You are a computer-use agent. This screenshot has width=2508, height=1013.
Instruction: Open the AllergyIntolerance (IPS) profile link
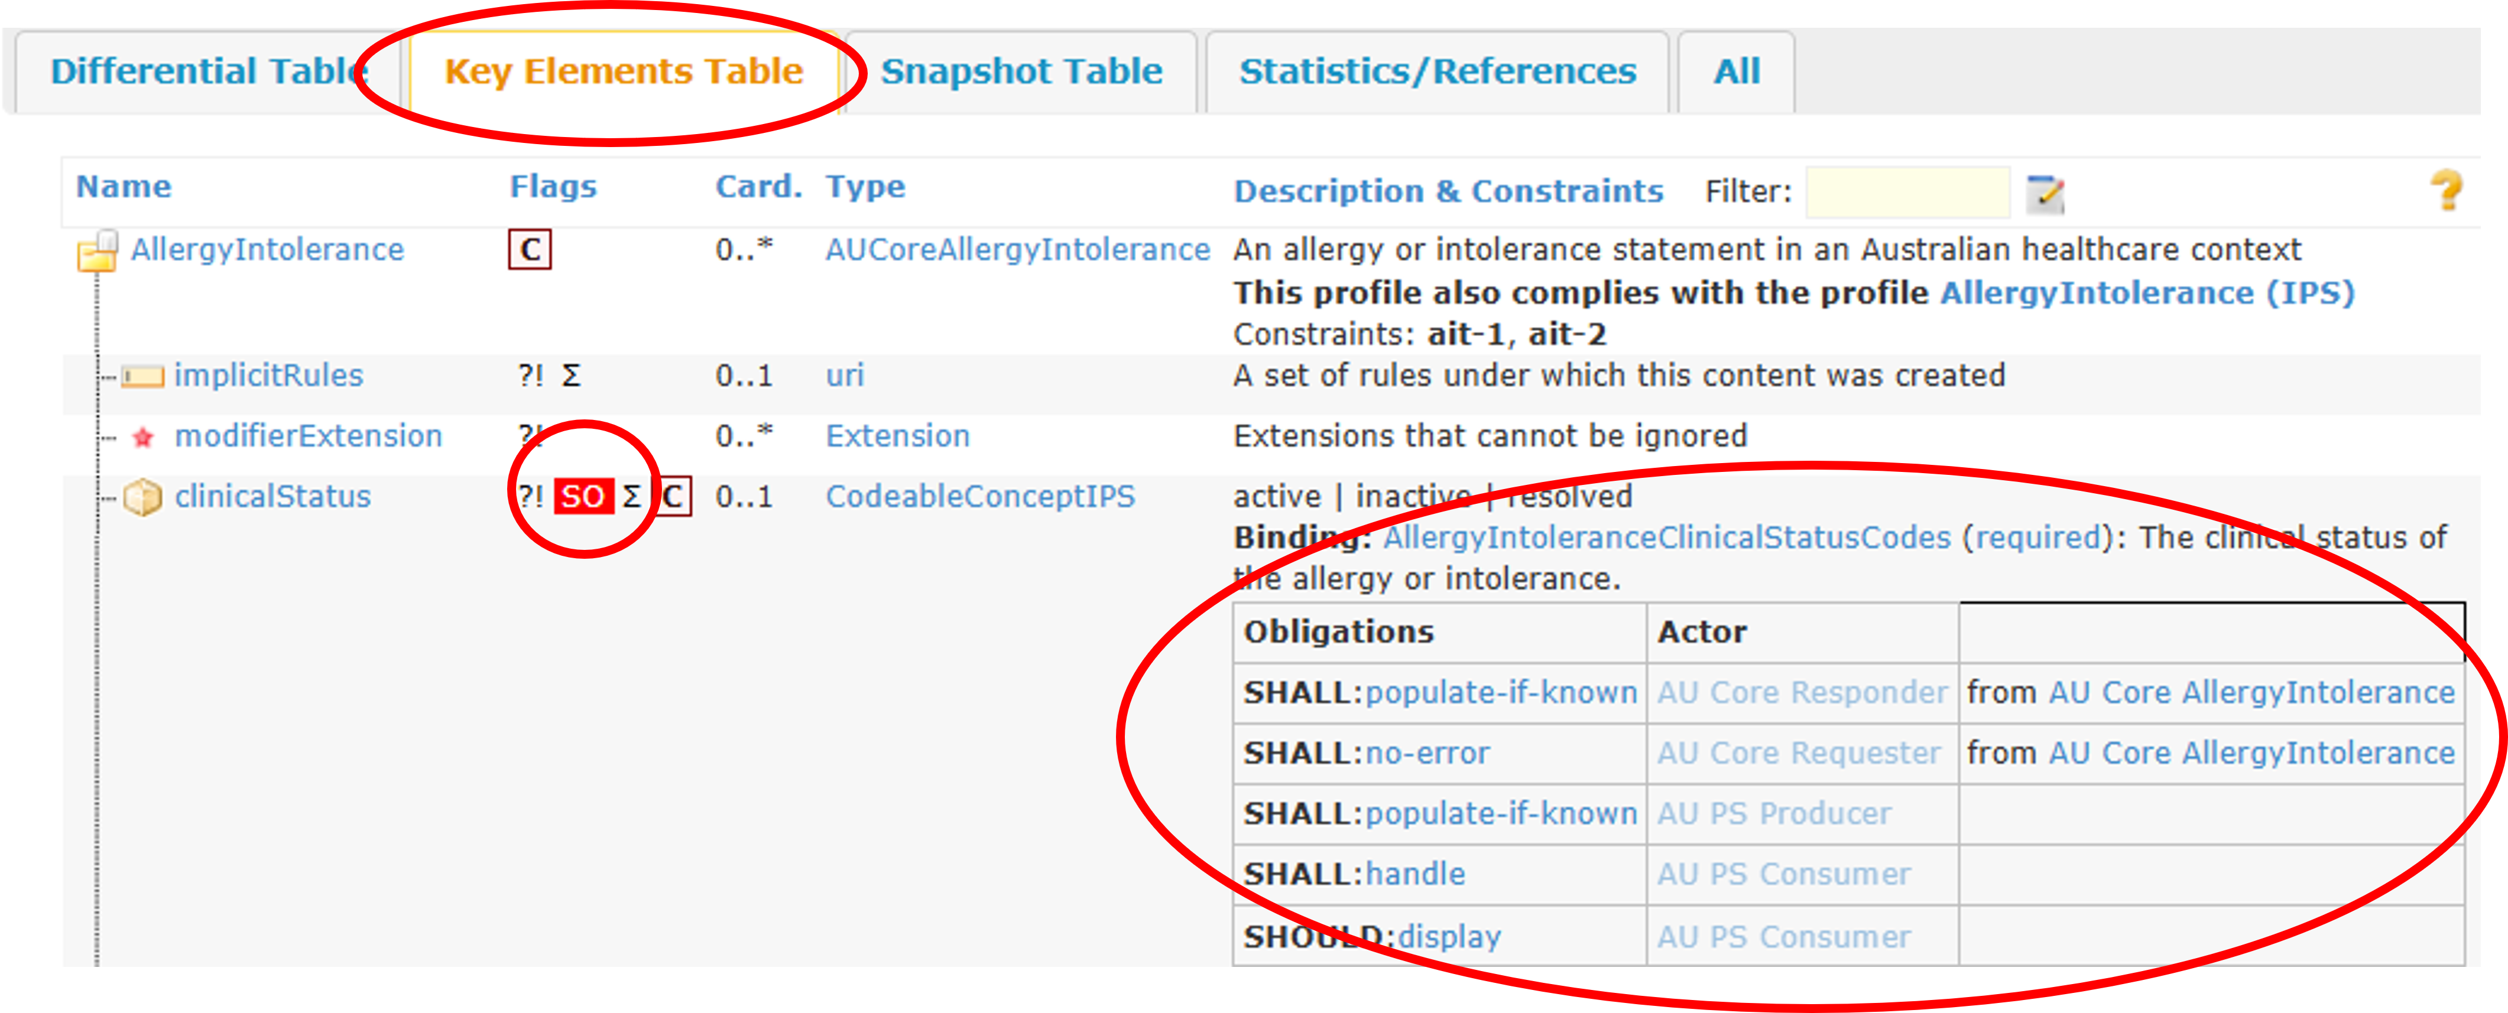2147,293
